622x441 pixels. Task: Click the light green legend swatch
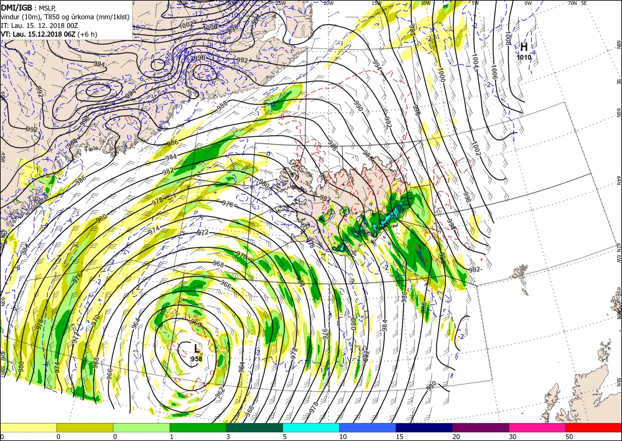point(141,427)
